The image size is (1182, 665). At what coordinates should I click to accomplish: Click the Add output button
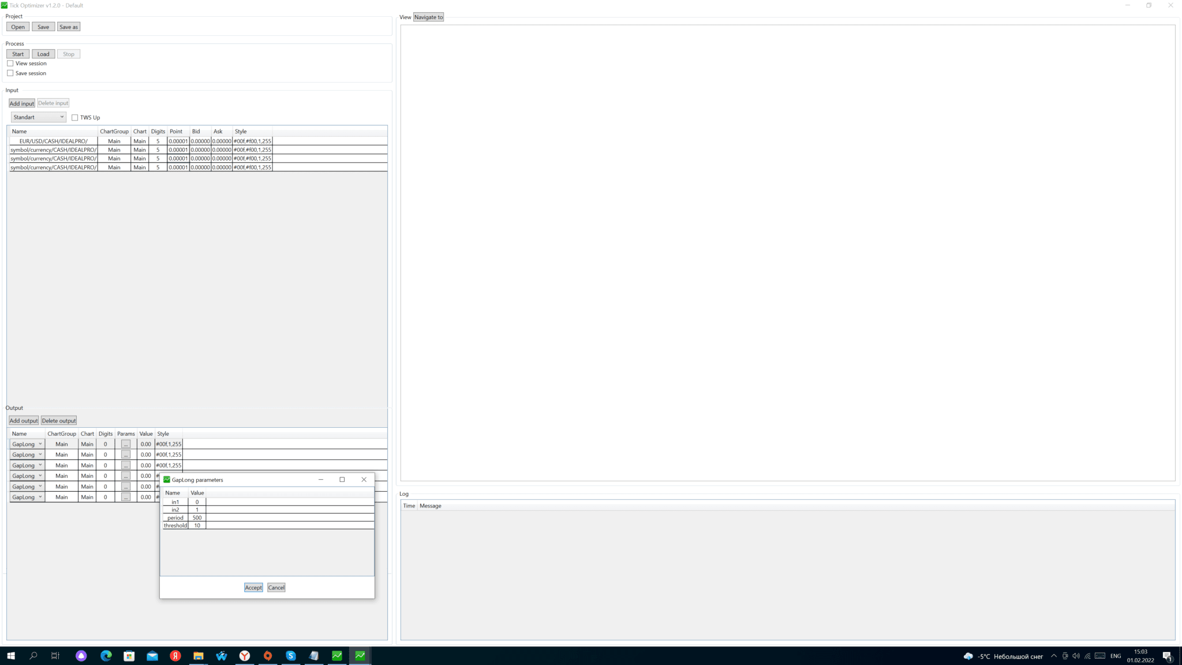click(x=24, y=421)
